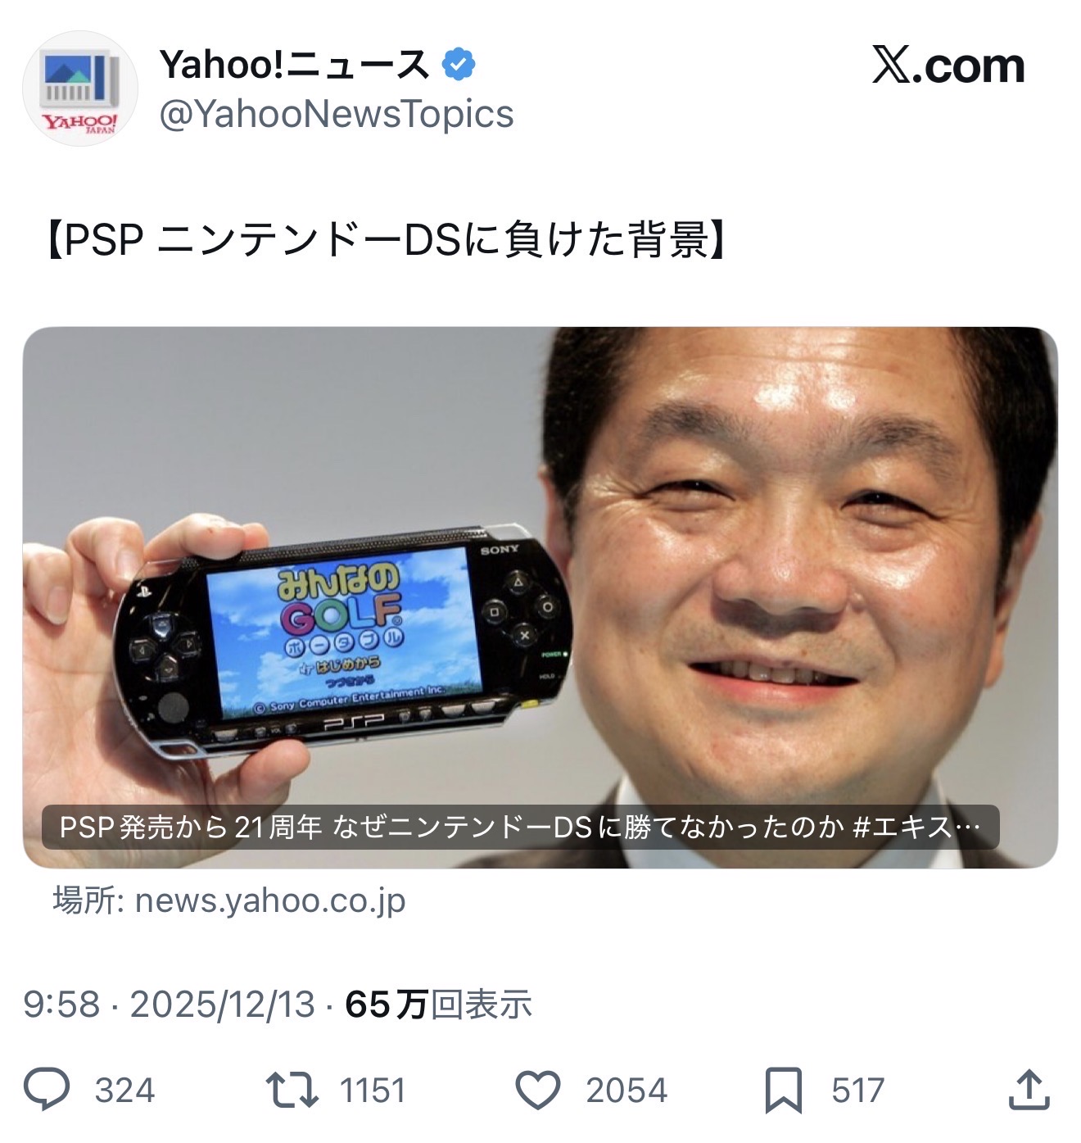Click the blue verified badge icon
Image resolution: width=1081 pixels, height=1143 pixels.
(459, 65)
